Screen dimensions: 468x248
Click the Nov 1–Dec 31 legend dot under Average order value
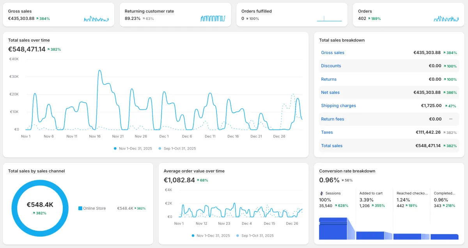pyautogui.click(x=193, y=236)
